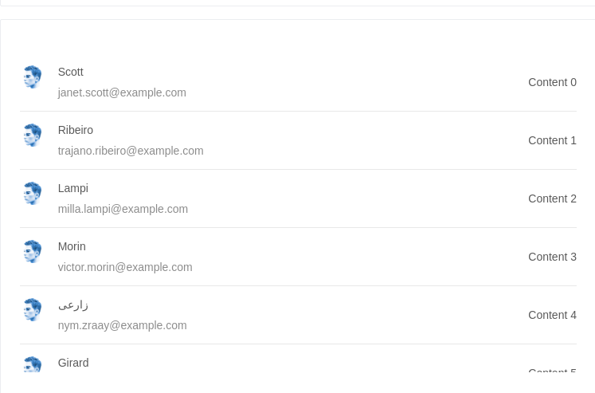Image resolution: width=595 pixels, height=393 pixels.
Task: Select the Morin name link
Action: (x=72, y=246)
